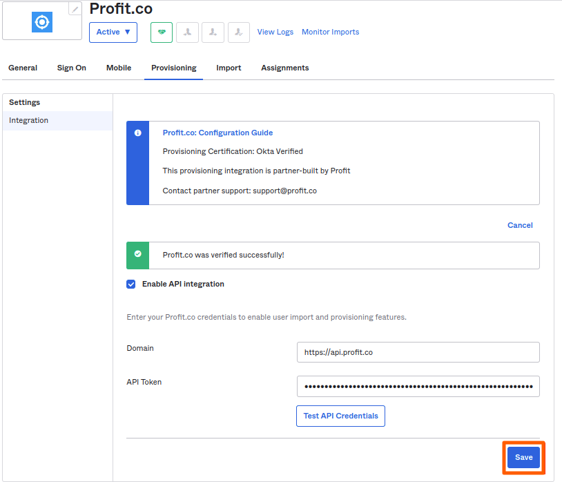The width and height of the screenshot is (562, 482).
Task: Click the info icon in the blue banner
Action: click(137, 133)
